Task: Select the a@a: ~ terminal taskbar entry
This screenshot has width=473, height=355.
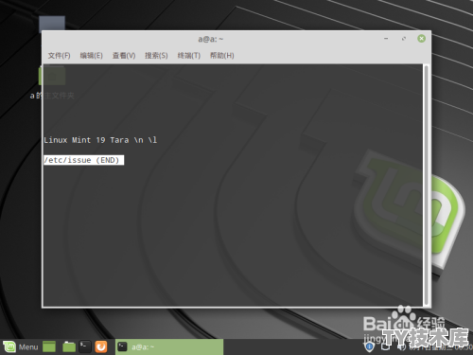Action: click(x=169, y=346)
